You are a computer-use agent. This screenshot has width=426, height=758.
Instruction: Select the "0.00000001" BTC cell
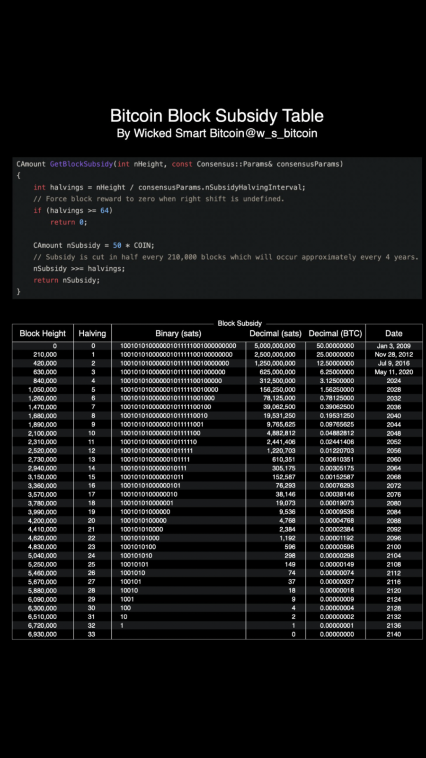coord(337,625)
